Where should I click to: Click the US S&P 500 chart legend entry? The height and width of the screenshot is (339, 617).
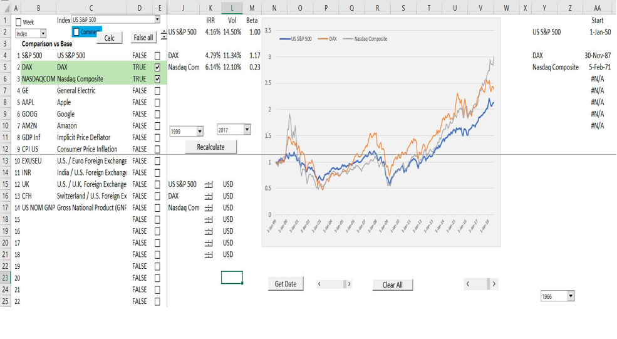(296, 39)
